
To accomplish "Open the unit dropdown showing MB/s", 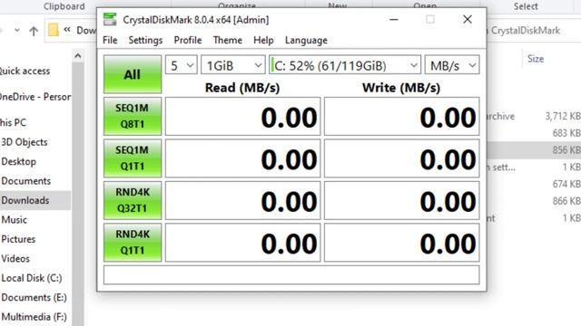I will [x=452, y=65].
